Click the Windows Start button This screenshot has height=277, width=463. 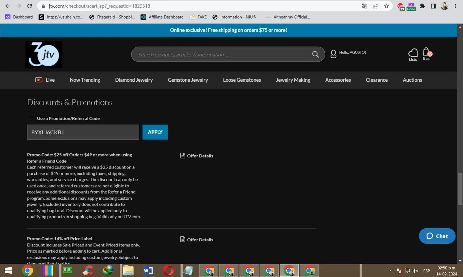pyautogui.click(x=8, y=271)
